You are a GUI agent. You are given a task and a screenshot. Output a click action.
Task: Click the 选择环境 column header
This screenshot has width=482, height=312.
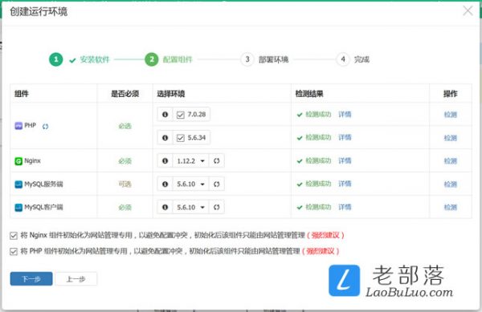point(171,94)
